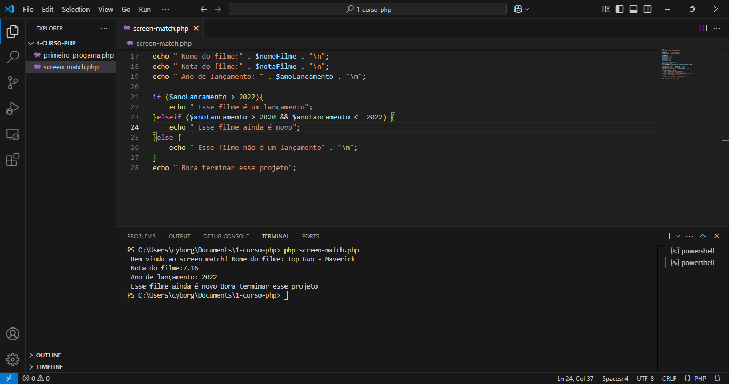Open the Extensions view
Screen dimensions: 729x384
13,159
